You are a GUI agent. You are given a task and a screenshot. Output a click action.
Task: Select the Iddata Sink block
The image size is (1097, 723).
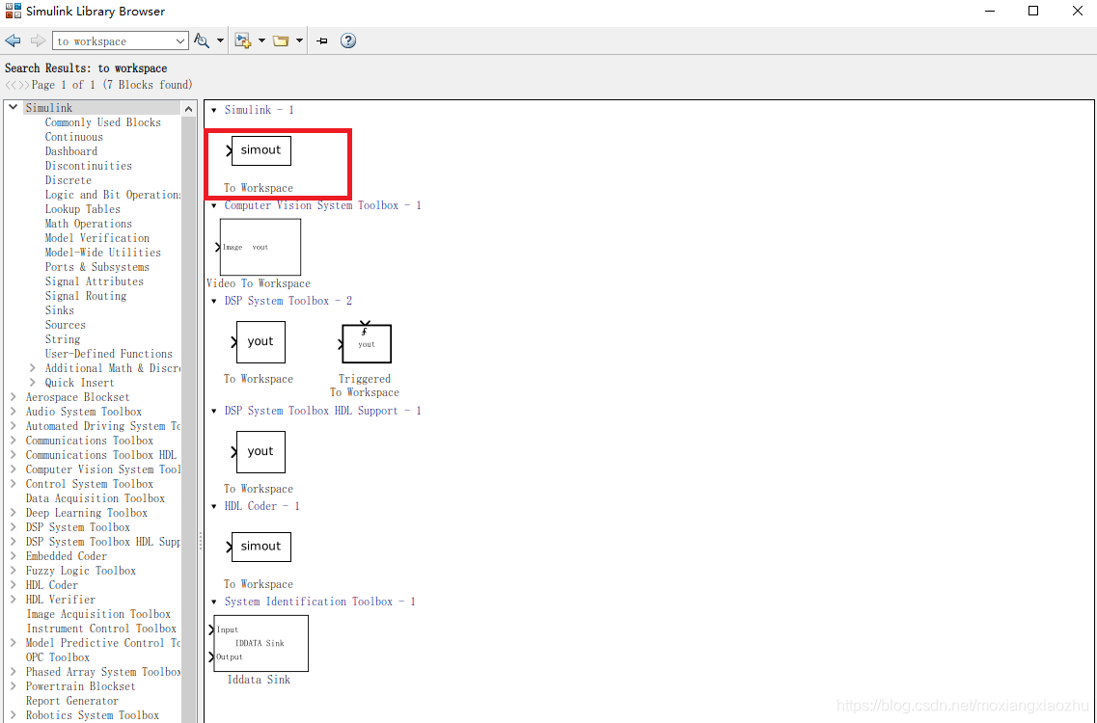point(260,643)
